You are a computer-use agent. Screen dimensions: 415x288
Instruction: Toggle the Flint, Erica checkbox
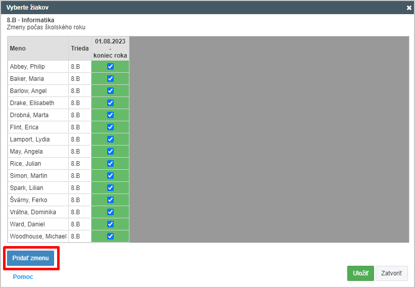coord(110,127)
